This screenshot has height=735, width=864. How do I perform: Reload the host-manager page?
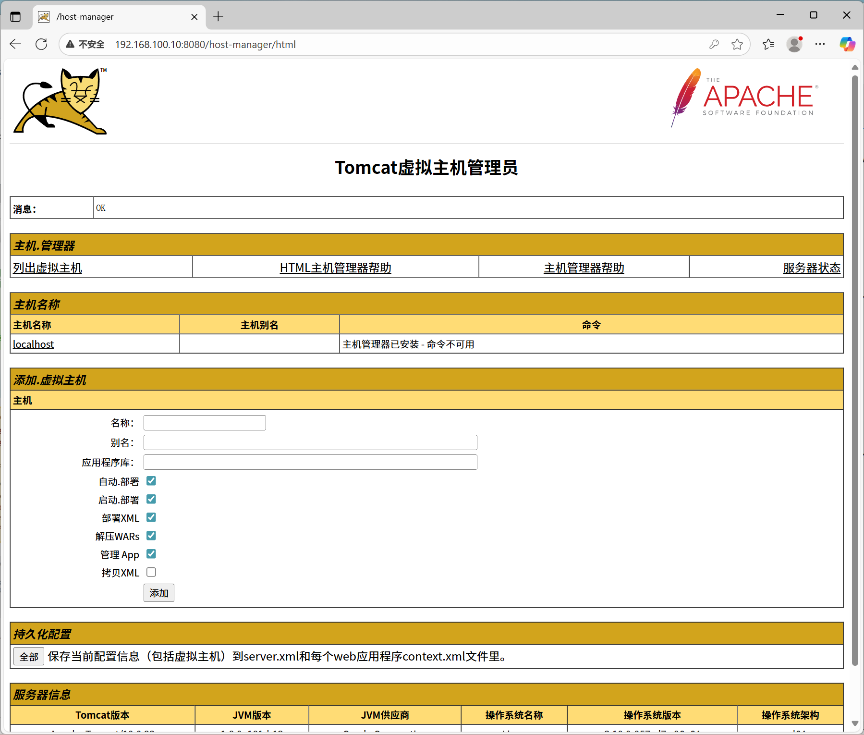42,44
